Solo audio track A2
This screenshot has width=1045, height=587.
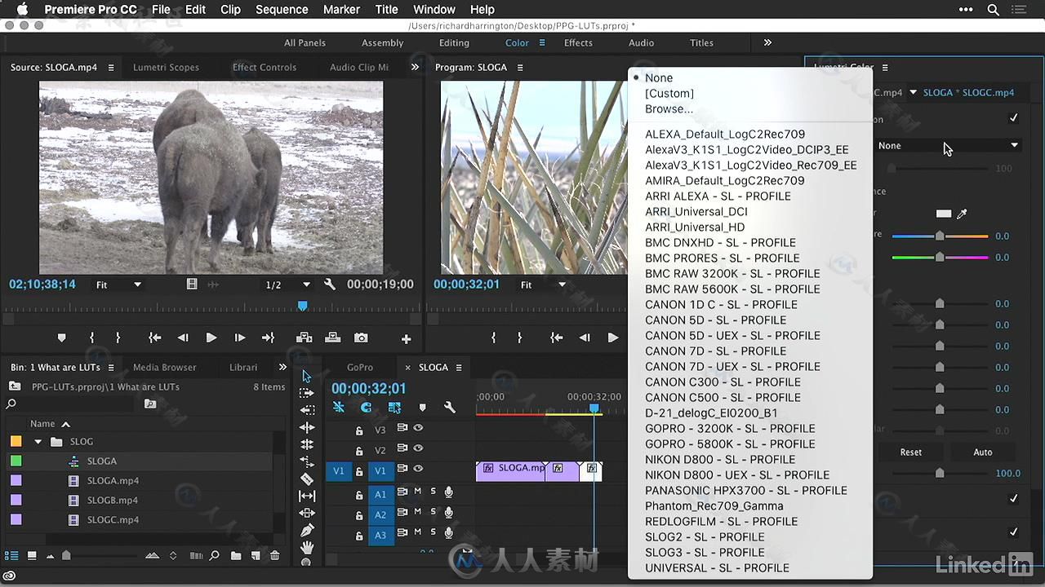pyautogui.click(x=434, y=512)
